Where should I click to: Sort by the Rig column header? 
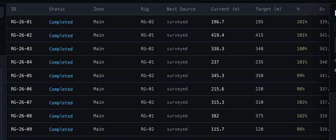pos(145,9)
